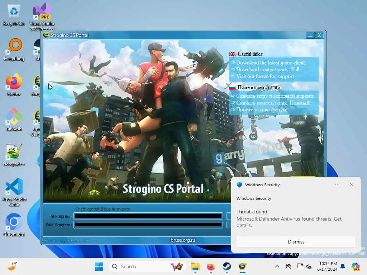Launch Chromium from the desktop
The image size is (367, 275).
point(14,225)
